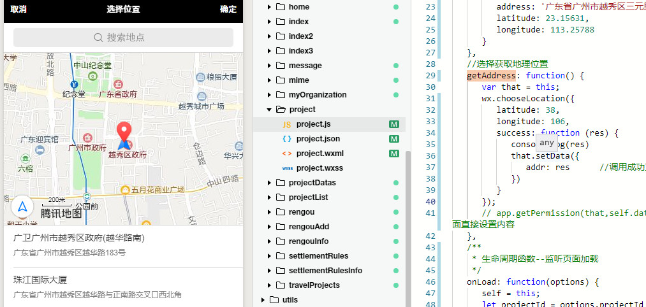Click green status dot beside travelProjects folder
This screenshot has width=646, height=307.
click(396, 285)
